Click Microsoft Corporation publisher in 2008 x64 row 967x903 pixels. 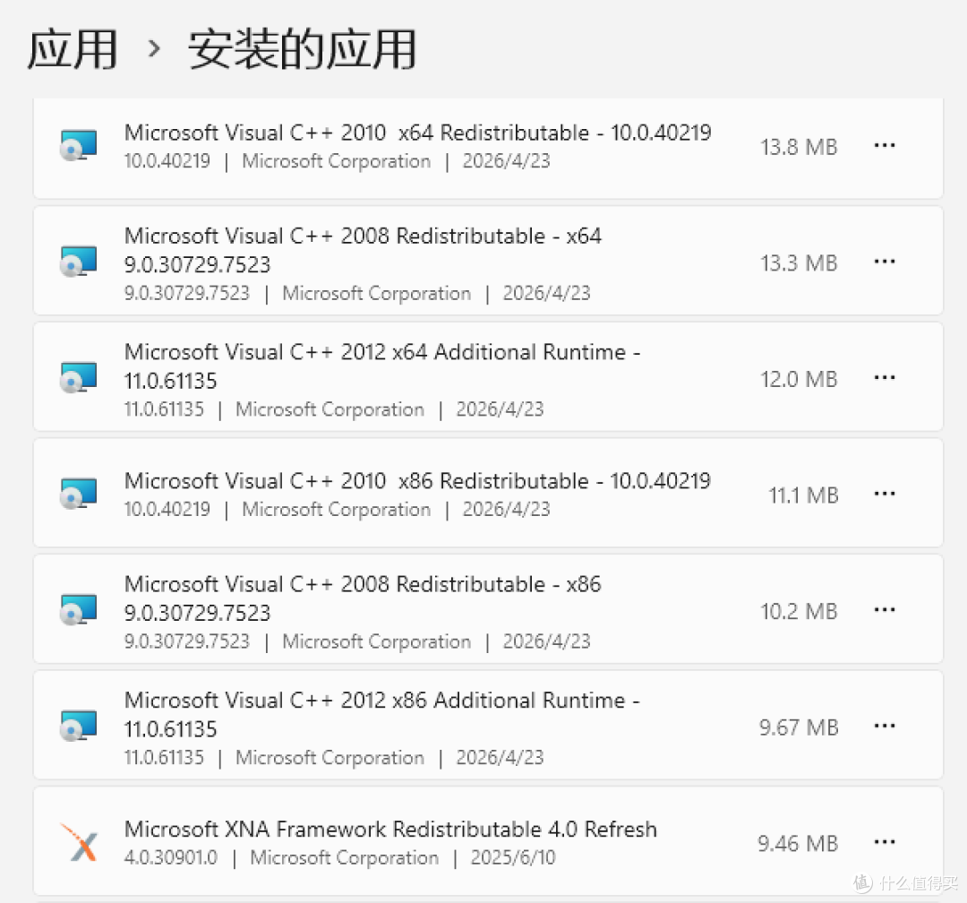point(377,293)
